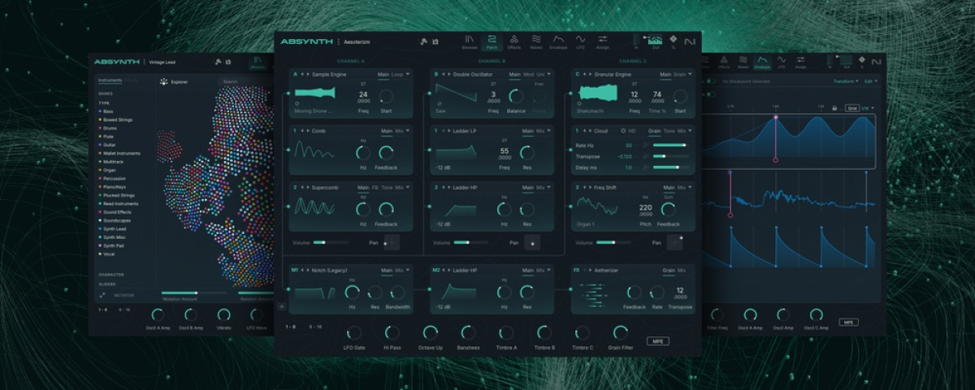Open the Browser view in center window
The width and height of the screenshot is (975, 390).
470,41
